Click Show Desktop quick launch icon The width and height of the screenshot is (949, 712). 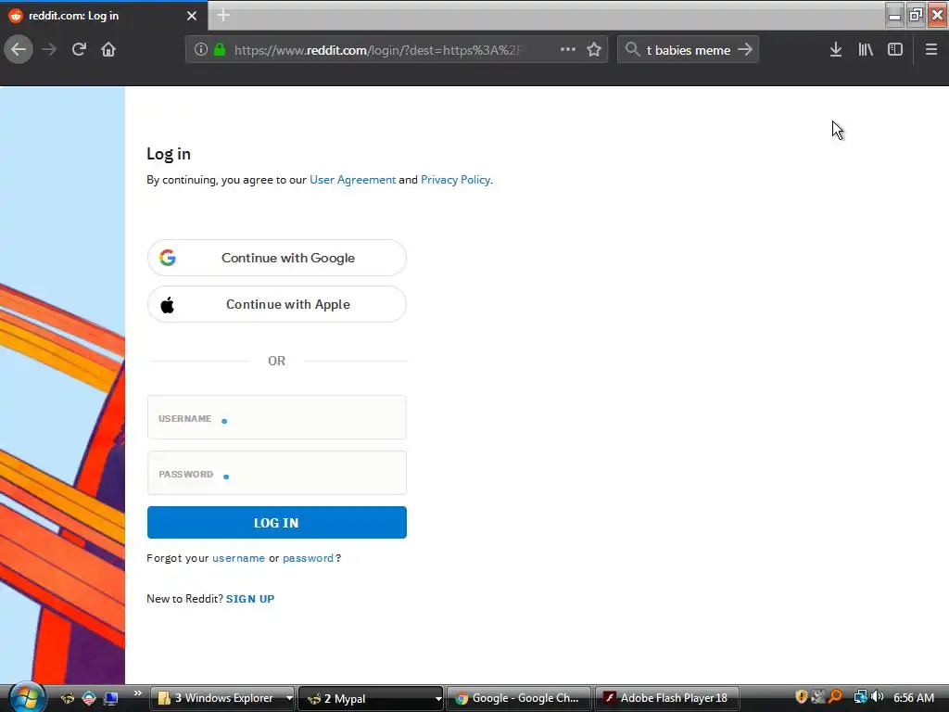pyautogui.click(x=111, y=698)
